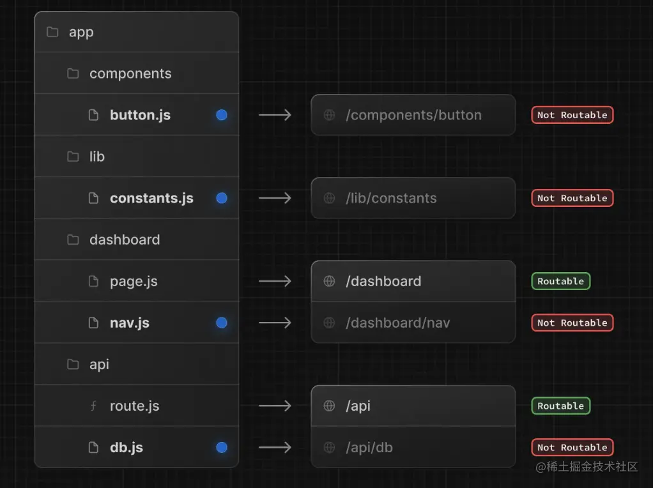The height and width of the screenshot is (488, 653).
Task: Click the api folder icon
Action: [x=73, y=364]
